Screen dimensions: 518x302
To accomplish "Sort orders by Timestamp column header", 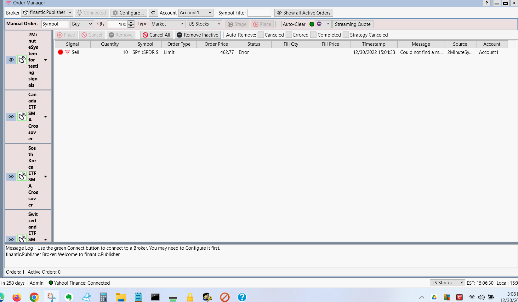I will pos(373,44).
